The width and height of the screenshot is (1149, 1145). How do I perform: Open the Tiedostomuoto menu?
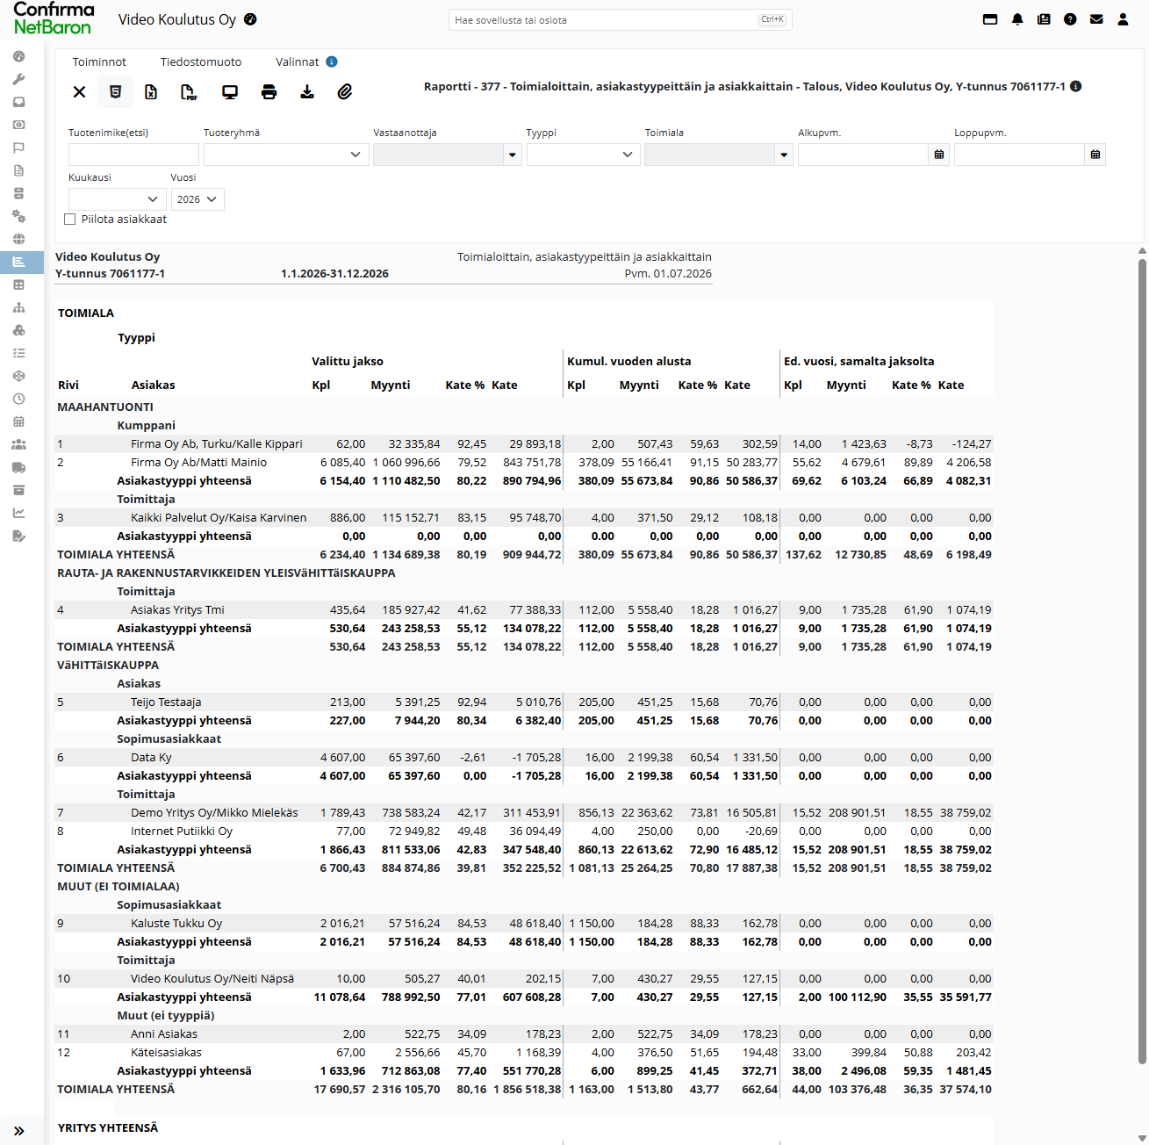click(x=201, y=61)
